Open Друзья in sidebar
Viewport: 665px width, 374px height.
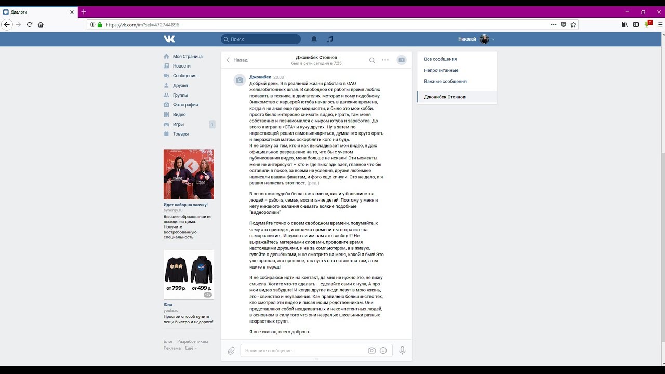(180, 85)
